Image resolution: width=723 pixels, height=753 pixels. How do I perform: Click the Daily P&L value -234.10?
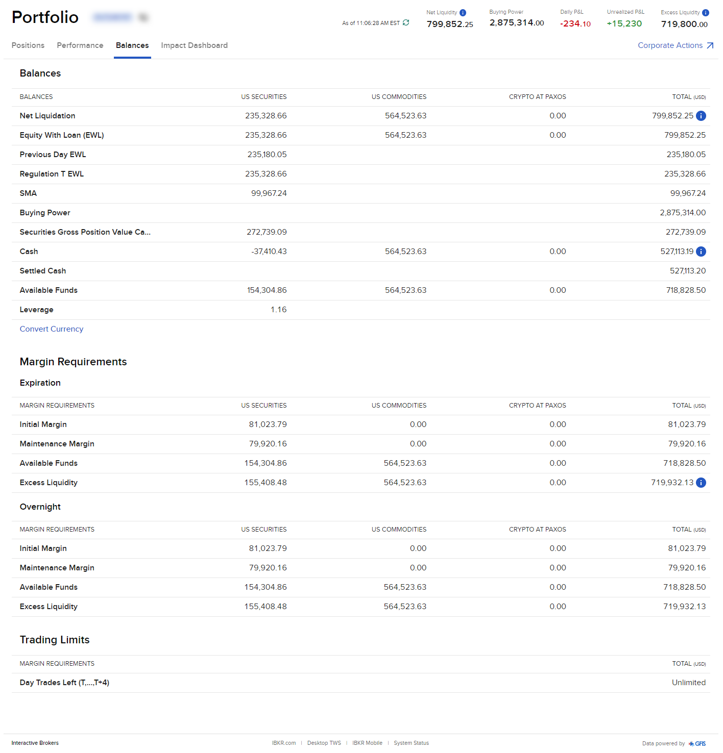[x=575, y=23]
